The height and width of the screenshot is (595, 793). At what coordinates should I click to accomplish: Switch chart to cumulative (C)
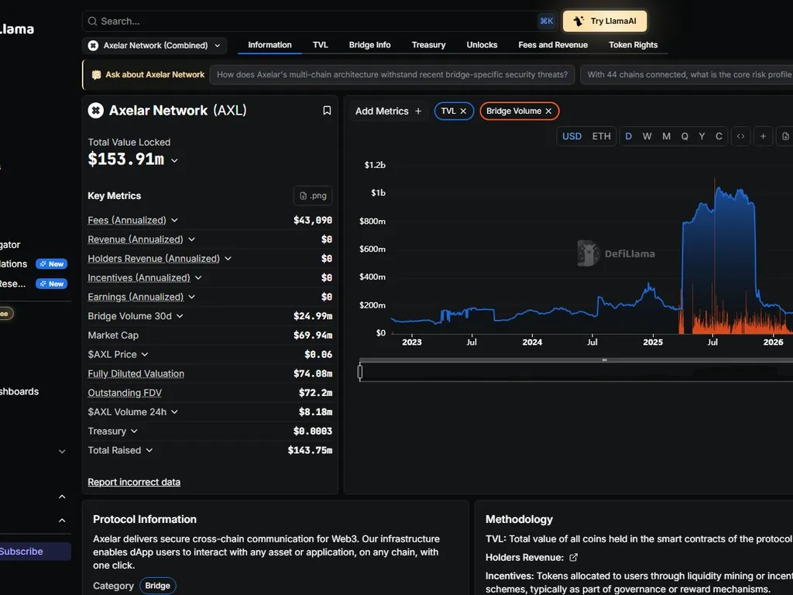[719, 136]
